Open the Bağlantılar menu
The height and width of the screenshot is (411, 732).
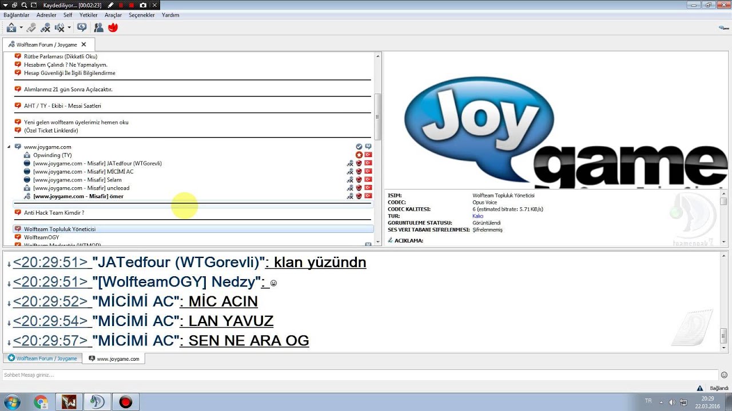(x=17, y=15)
